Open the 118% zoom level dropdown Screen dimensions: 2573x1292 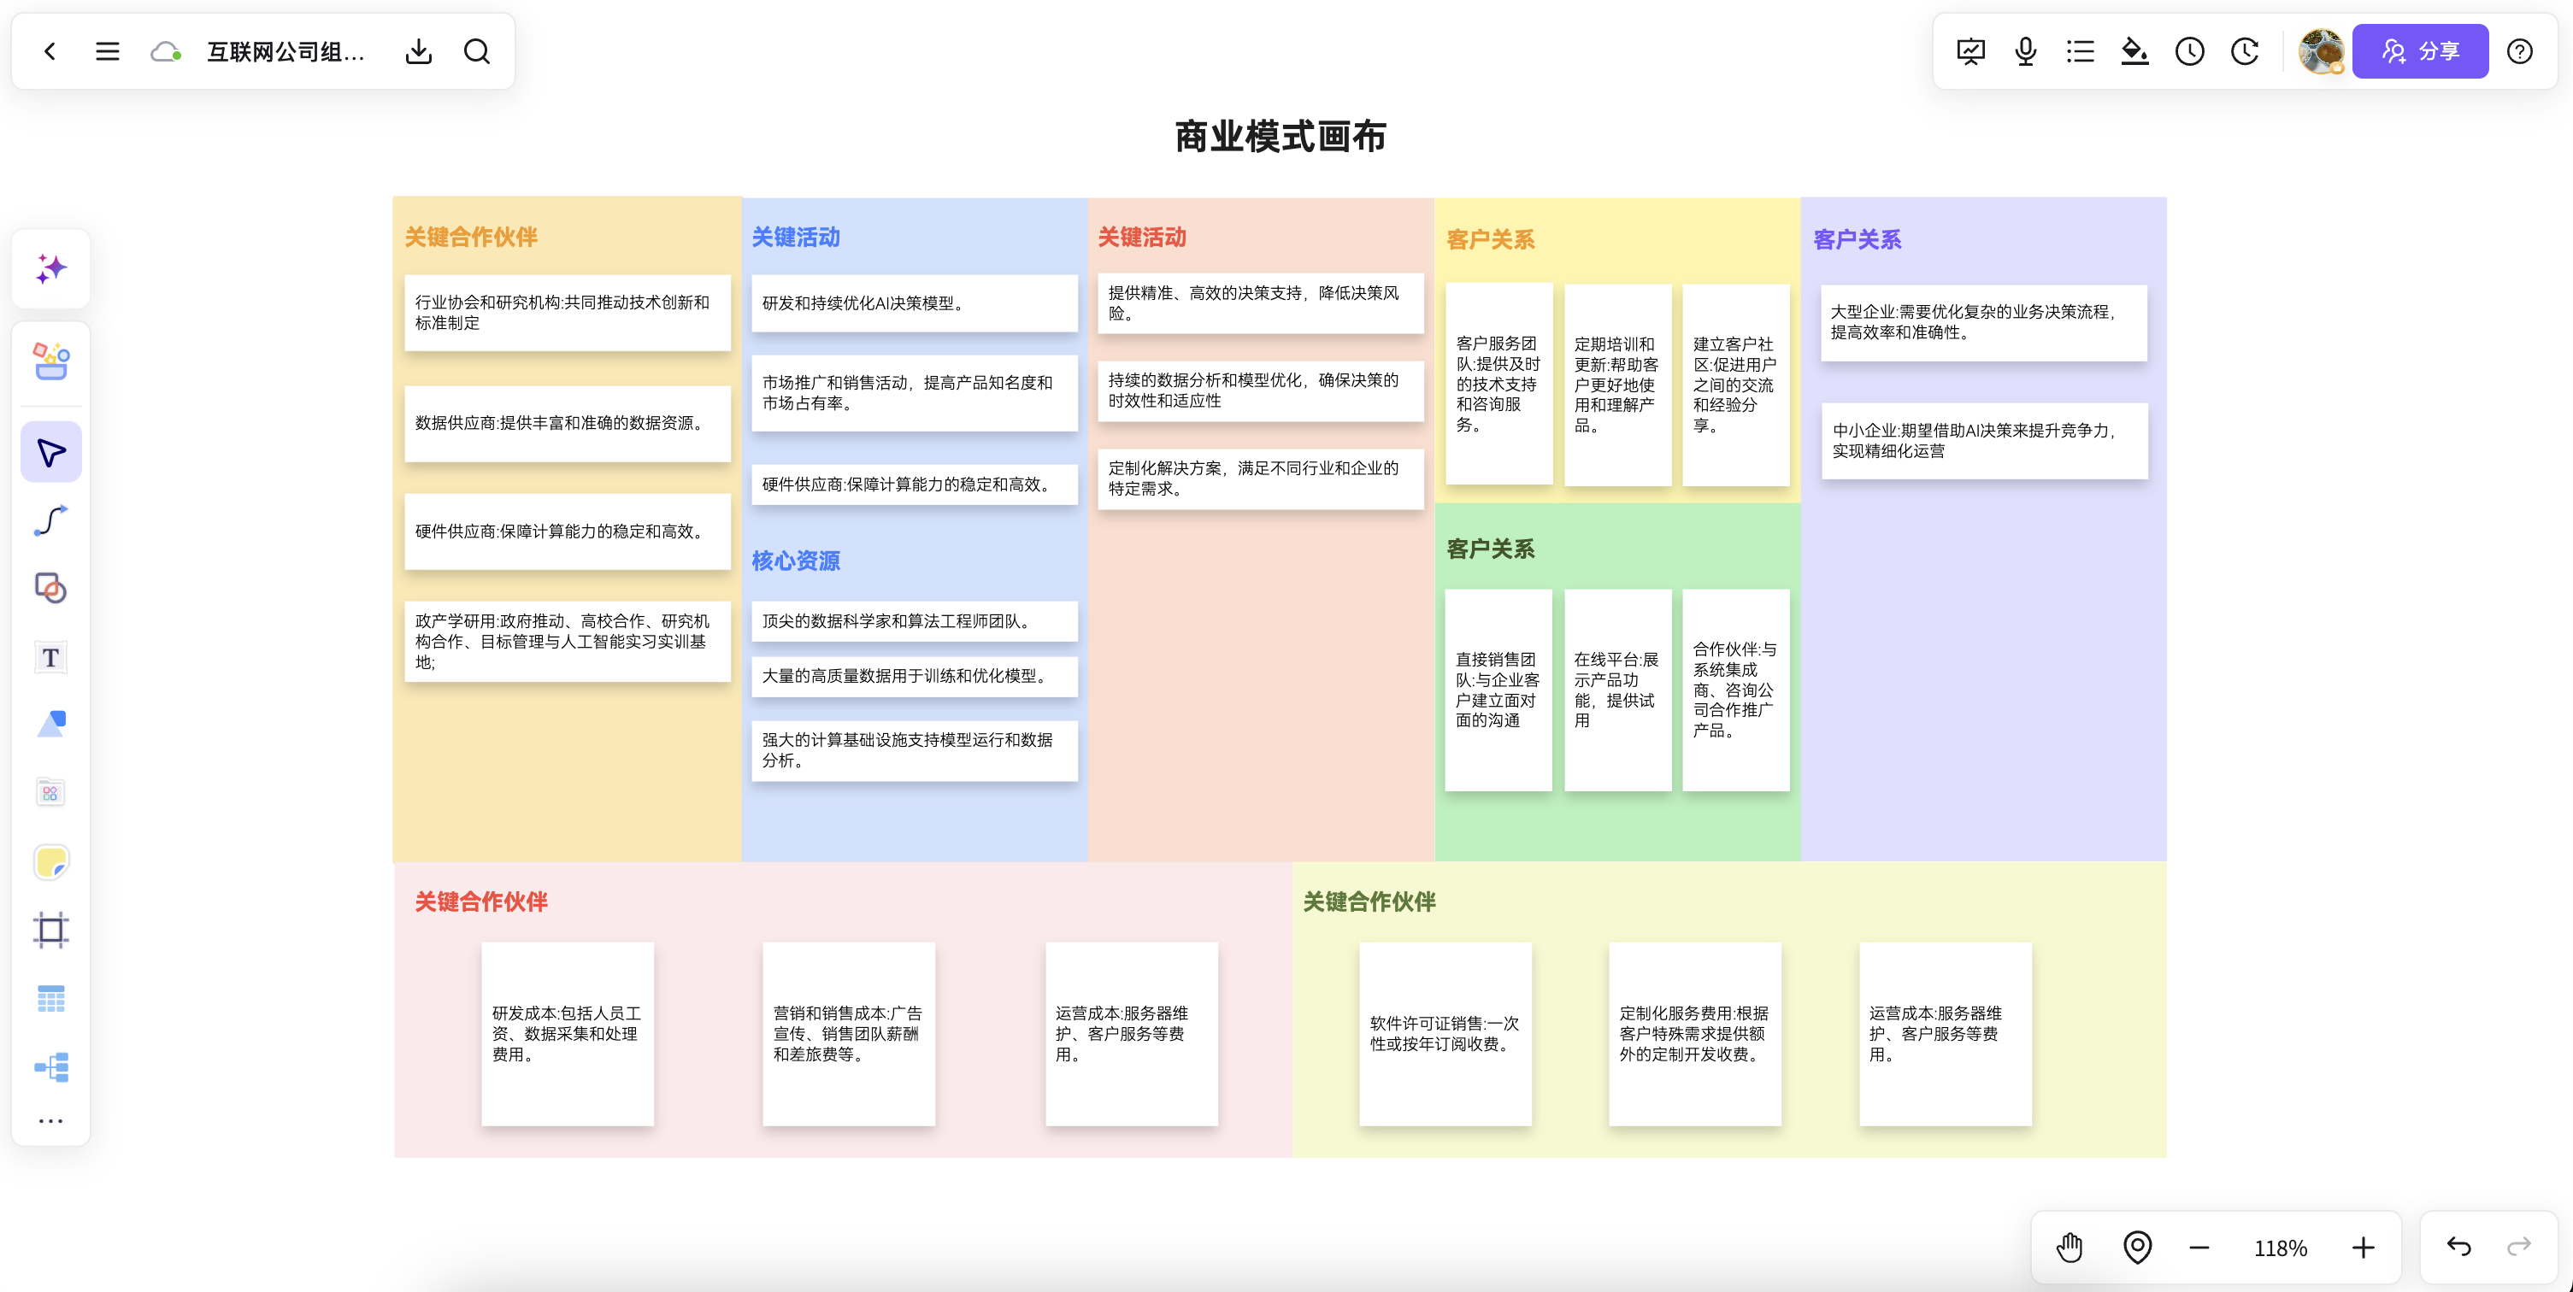coord(2281,1248)
